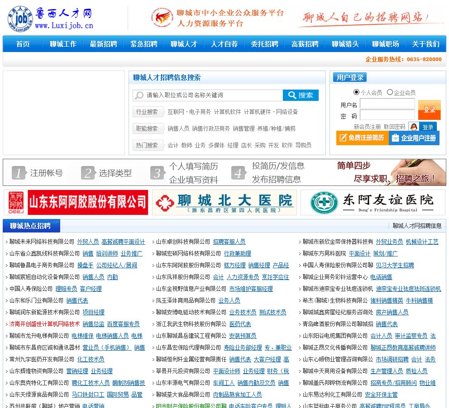Select the 企业会员 radio button
449x408 pixels.
pos(390,92)
